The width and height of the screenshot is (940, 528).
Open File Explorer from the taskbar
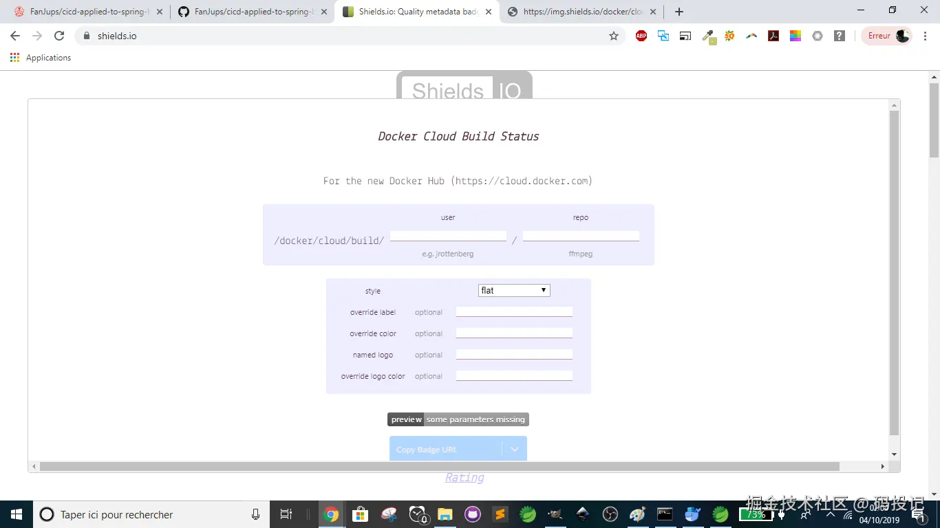(x=445, y=514)
